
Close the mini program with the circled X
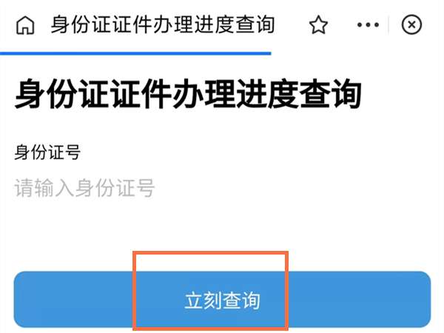click(x=411, y=24)
